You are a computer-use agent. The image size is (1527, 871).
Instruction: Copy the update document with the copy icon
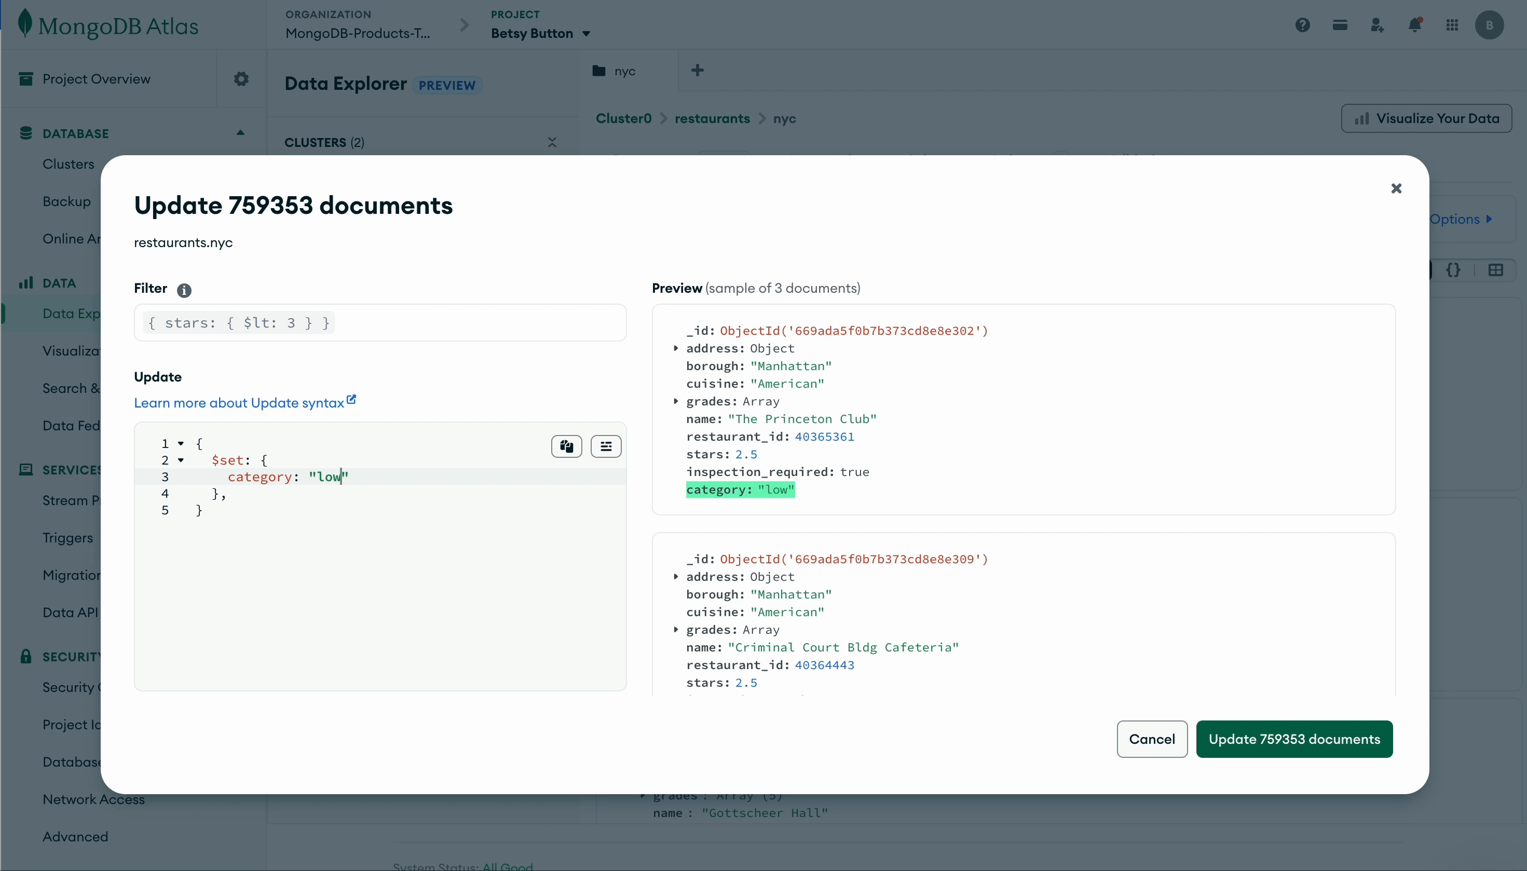pyautogui.click(x=566, y=446)
